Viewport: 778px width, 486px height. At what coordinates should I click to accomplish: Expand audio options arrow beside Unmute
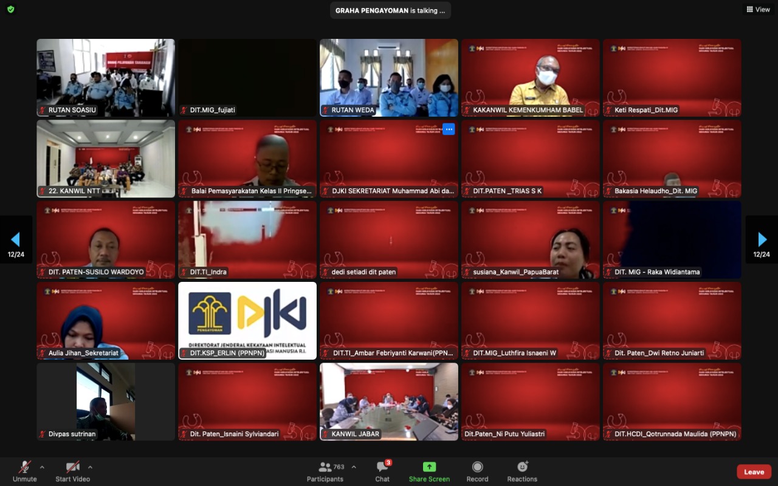pos(42,467)
